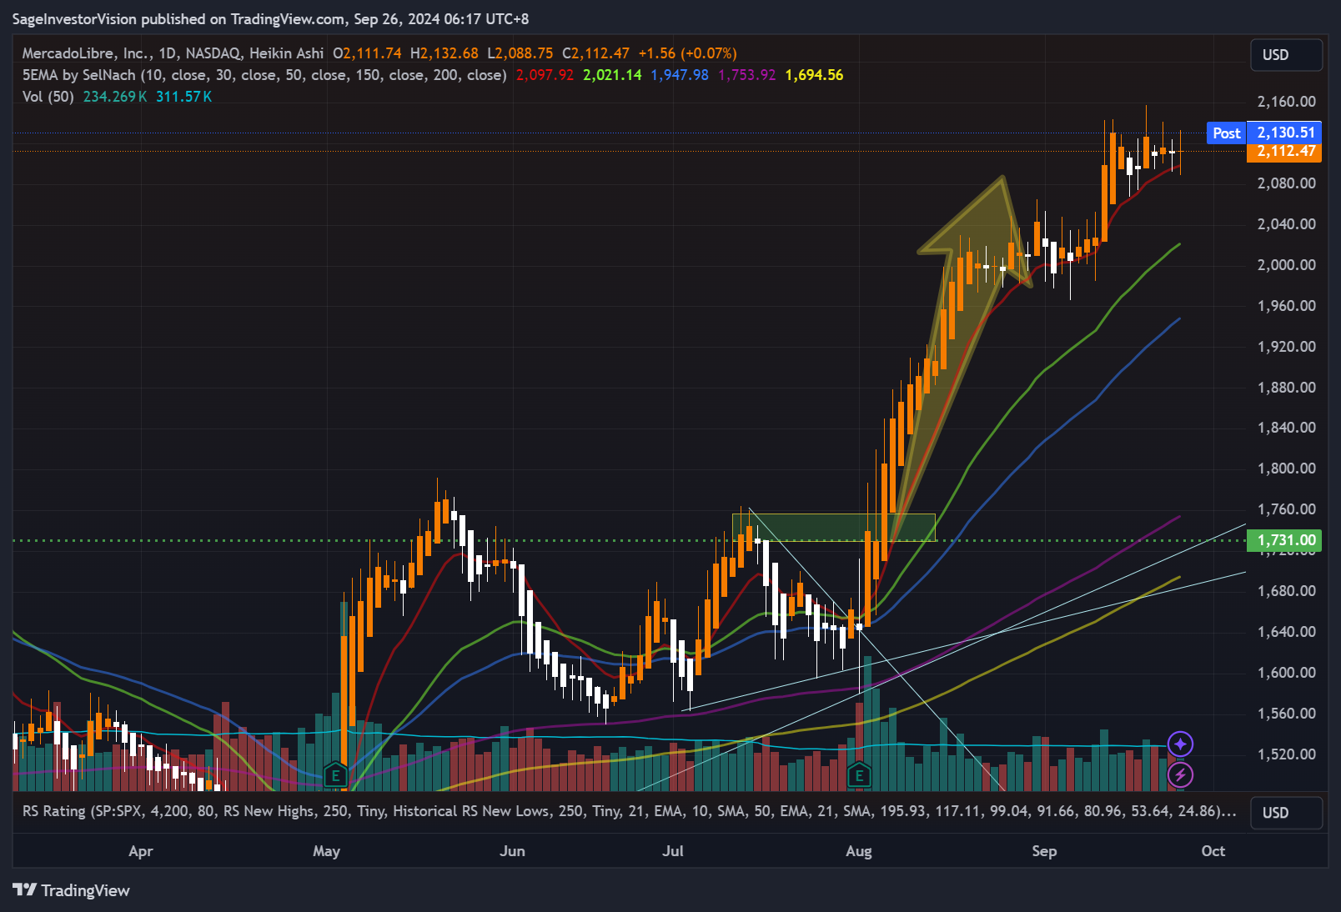Click the volume average 311.57K
The height and width of the screenshot is (912, 1341).
pyautogui.click(x=184, y=97)
